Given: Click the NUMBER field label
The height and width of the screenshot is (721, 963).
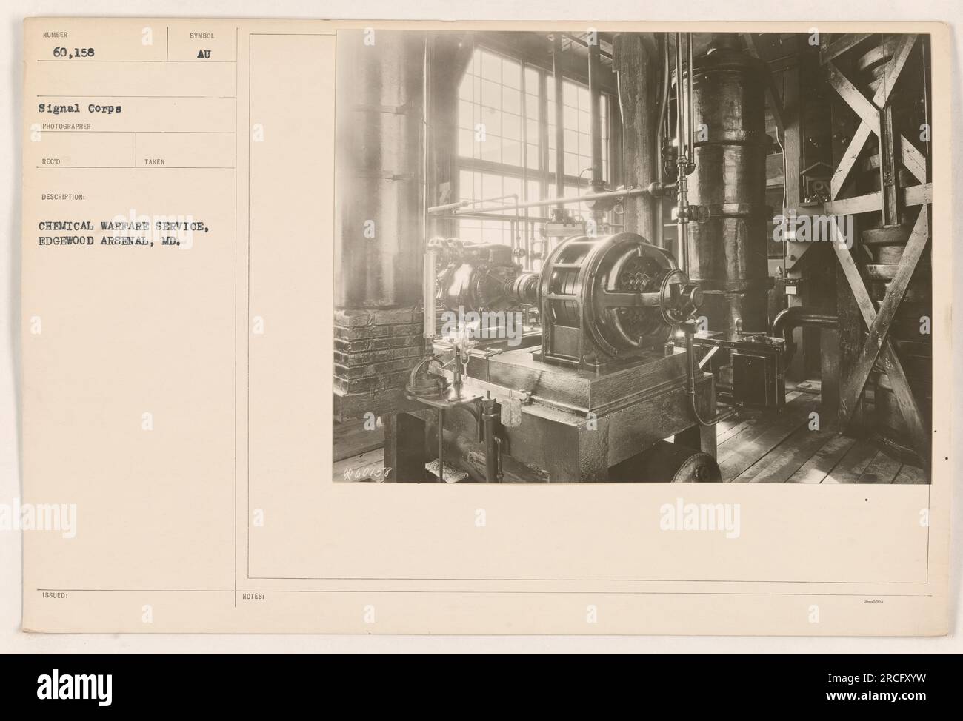Looking at the screenshot, I should click(x=54, y=35).
